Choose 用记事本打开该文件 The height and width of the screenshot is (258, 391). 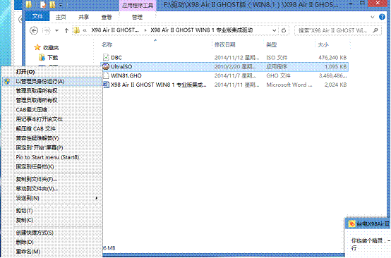[x=52, y=119]
